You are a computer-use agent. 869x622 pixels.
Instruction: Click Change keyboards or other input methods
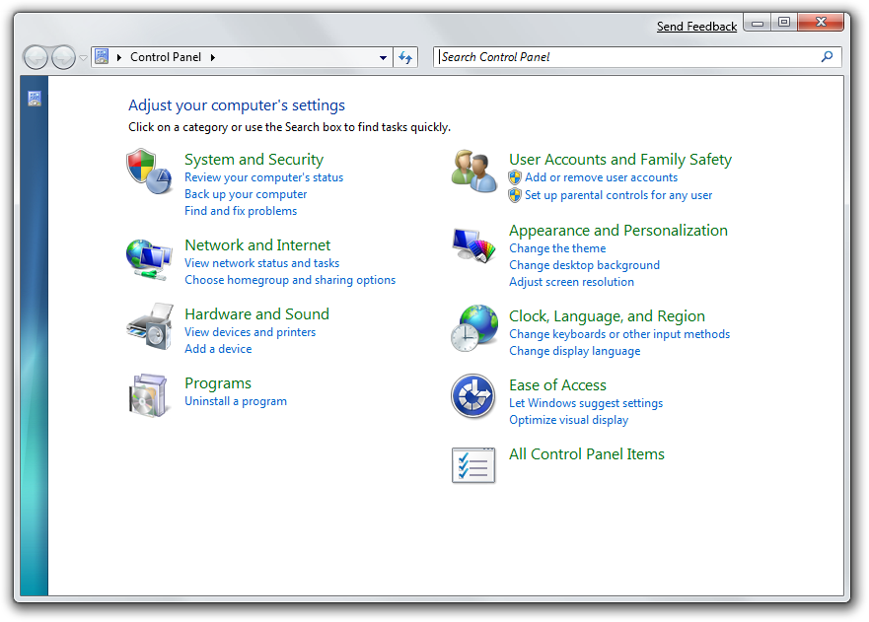click(x=619, y=334)
